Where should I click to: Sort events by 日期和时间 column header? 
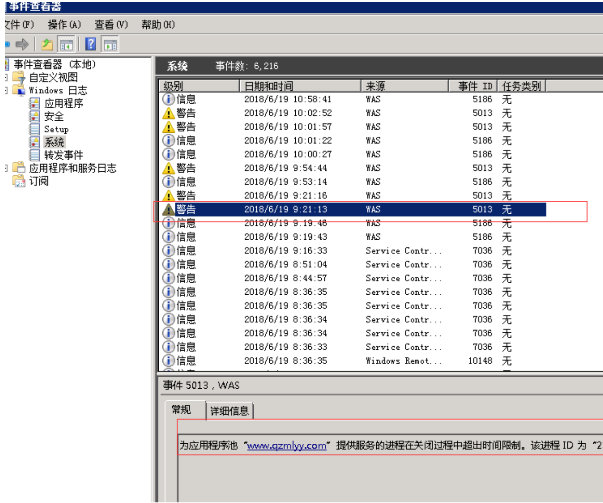coord(299,86)
